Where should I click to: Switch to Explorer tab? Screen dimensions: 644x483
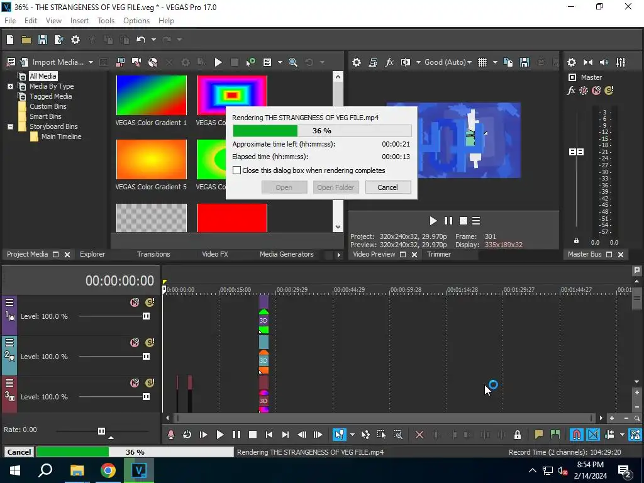pos(92,254)
